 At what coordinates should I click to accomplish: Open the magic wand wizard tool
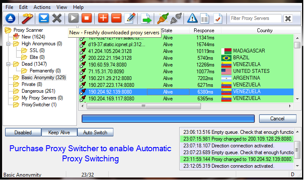(x=27, y=19)
